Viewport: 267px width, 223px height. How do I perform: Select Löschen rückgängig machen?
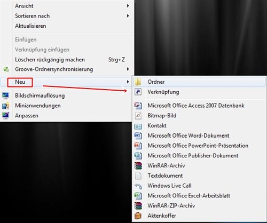pyautogui.click(x=67, y=60)
